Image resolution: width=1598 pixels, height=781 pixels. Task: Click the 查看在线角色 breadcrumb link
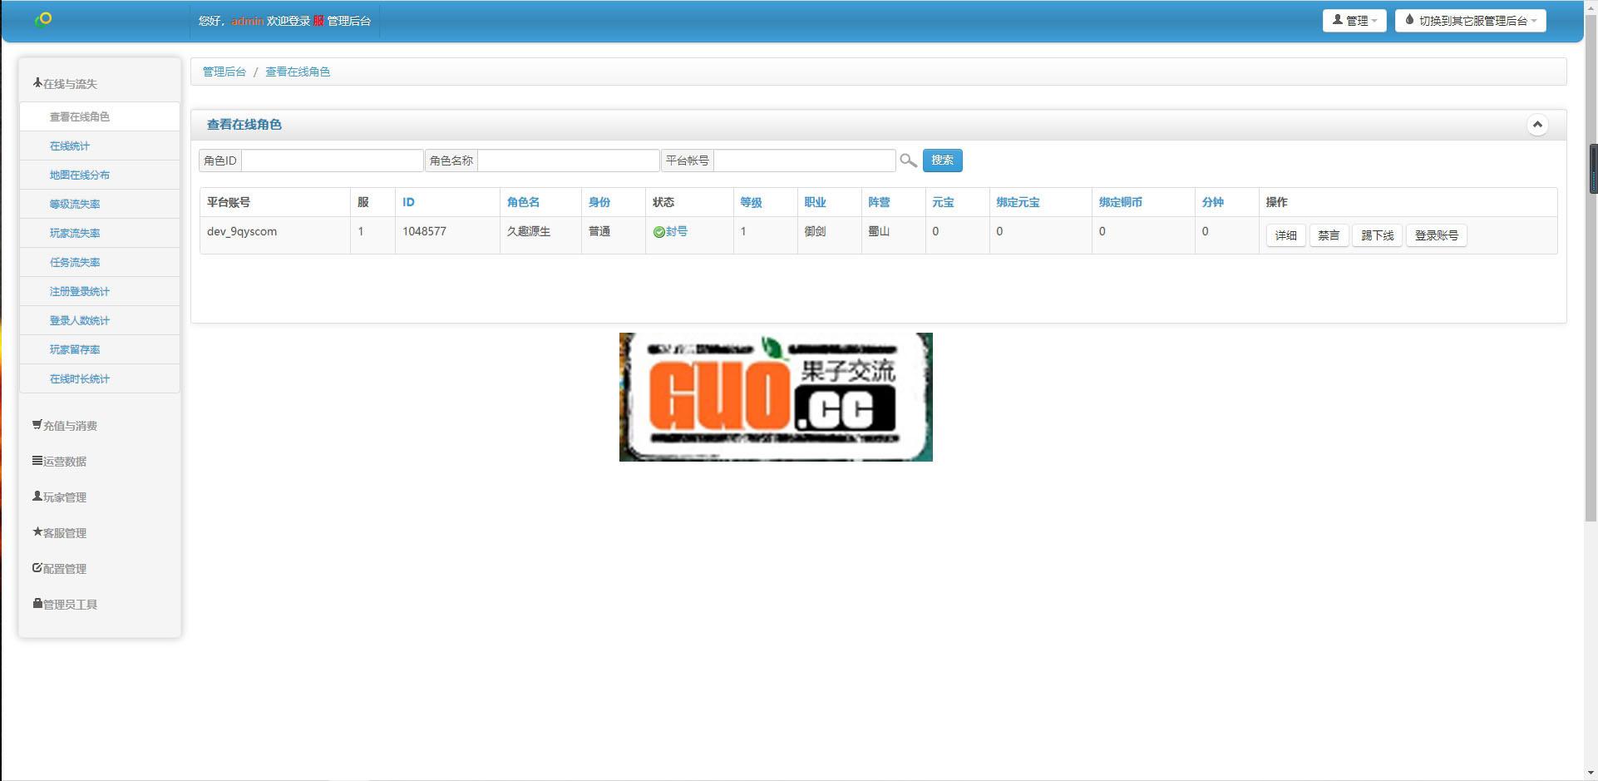click(x=298, y=72)
